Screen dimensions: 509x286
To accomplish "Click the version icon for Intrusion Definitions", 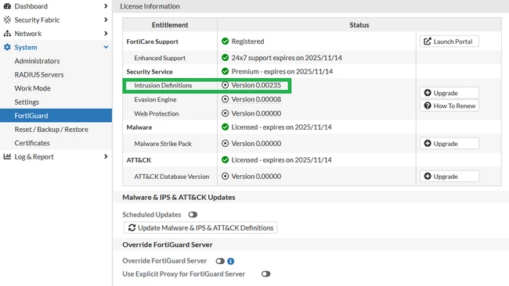I will coord(225,85).
